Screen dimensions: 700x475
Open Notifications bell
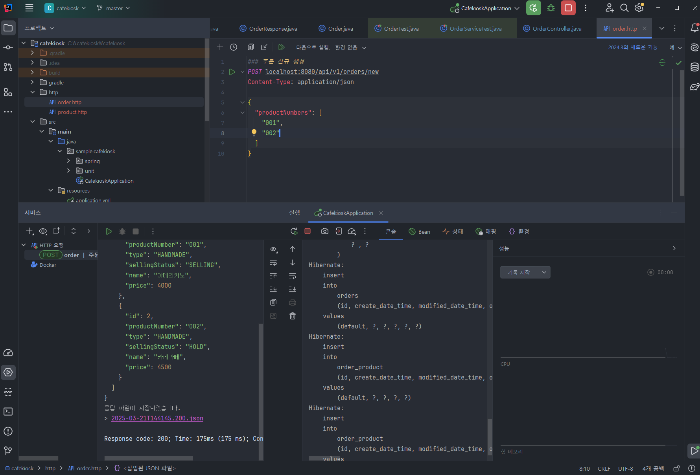[x=694, y=28]
